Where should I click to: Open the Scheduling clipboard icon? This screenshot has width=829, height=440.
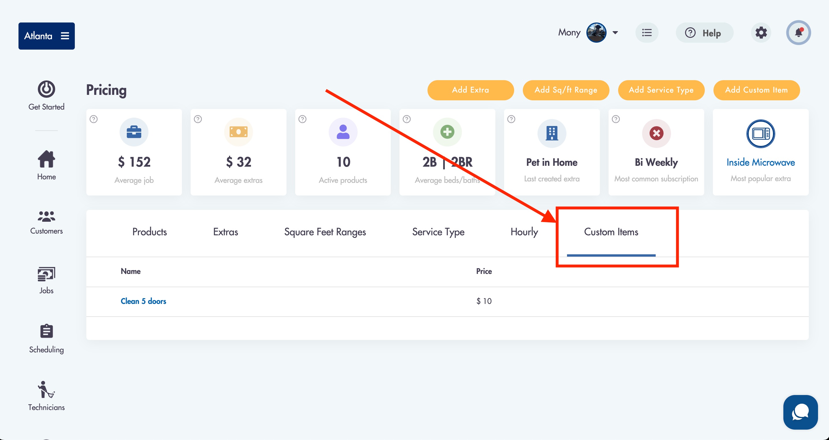46,331
